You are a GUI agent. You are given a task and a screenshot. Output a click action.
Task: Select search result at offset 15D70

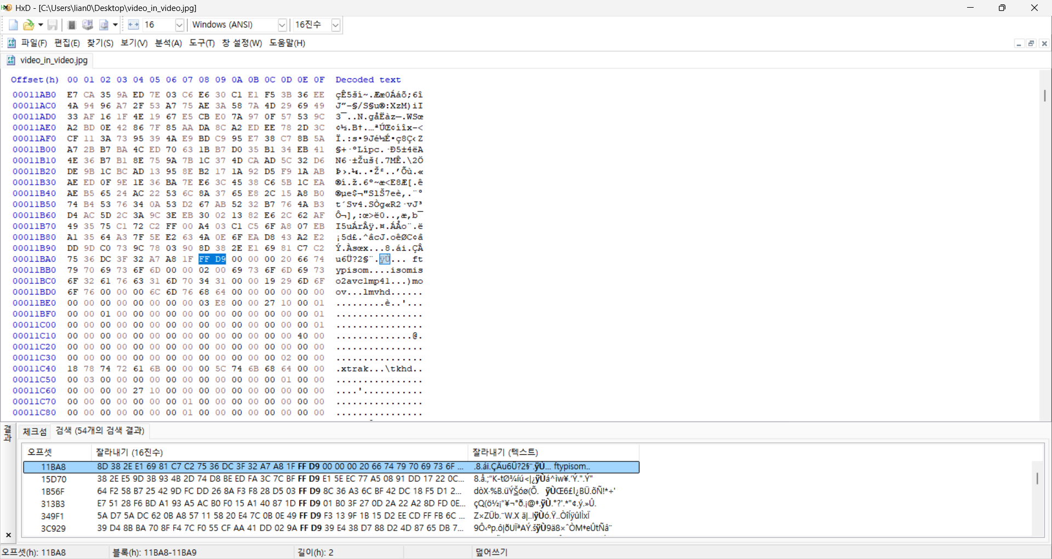(x=331, y=479)
